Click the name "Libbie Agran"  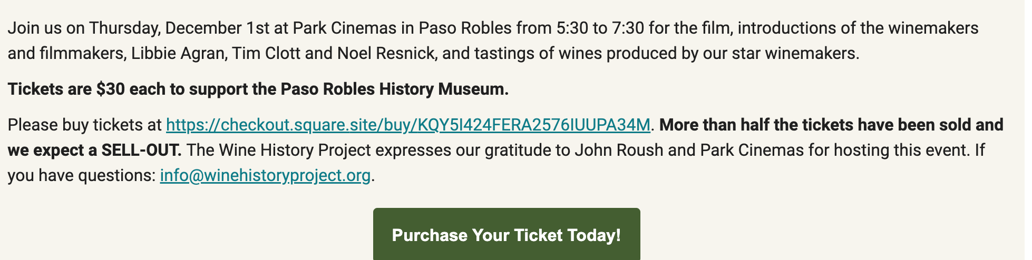coord(178,53)
